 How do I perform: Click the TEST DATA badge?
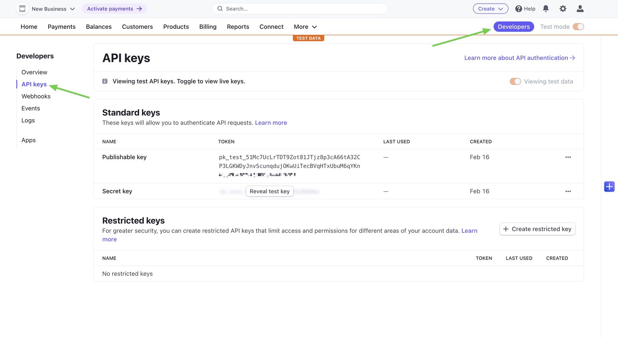pyautogui.click(x=309, y=38)
